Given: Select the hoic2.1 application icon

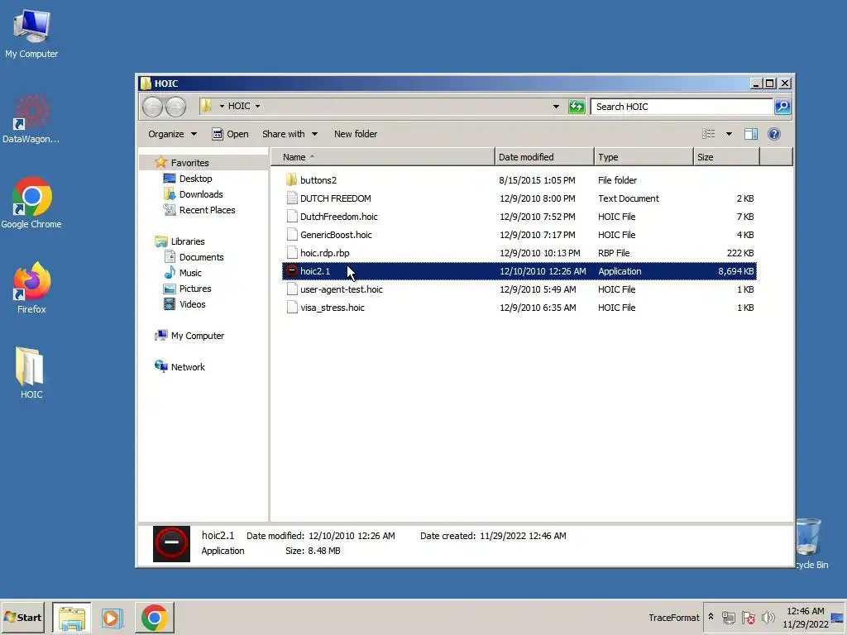Looking at the screenshot, I should [292, 271].
